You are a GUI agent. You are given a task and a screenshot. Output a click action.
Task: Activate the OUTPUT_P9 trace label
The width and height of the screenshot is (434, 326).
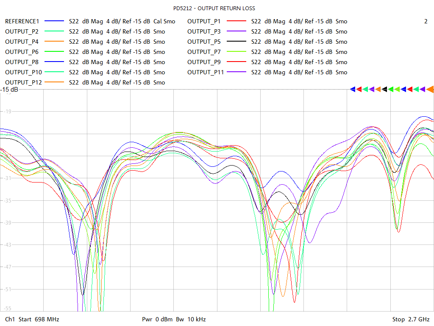[x=204, y=62]
